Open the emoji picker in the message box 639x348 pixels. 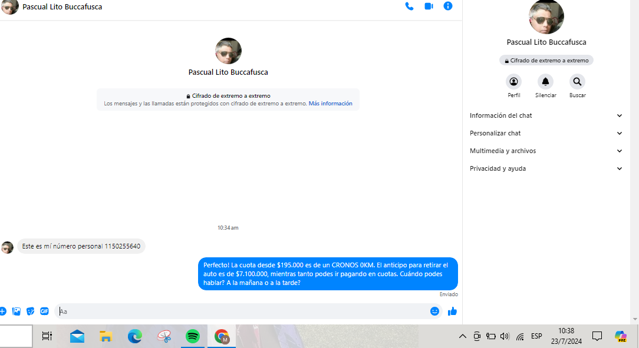[x=434, y=311]
